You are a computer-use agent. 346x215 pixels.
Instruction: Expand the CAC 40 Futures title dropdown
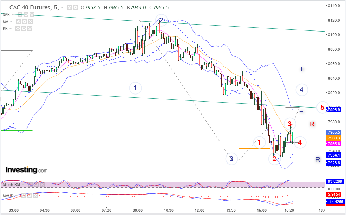point(62,7)
